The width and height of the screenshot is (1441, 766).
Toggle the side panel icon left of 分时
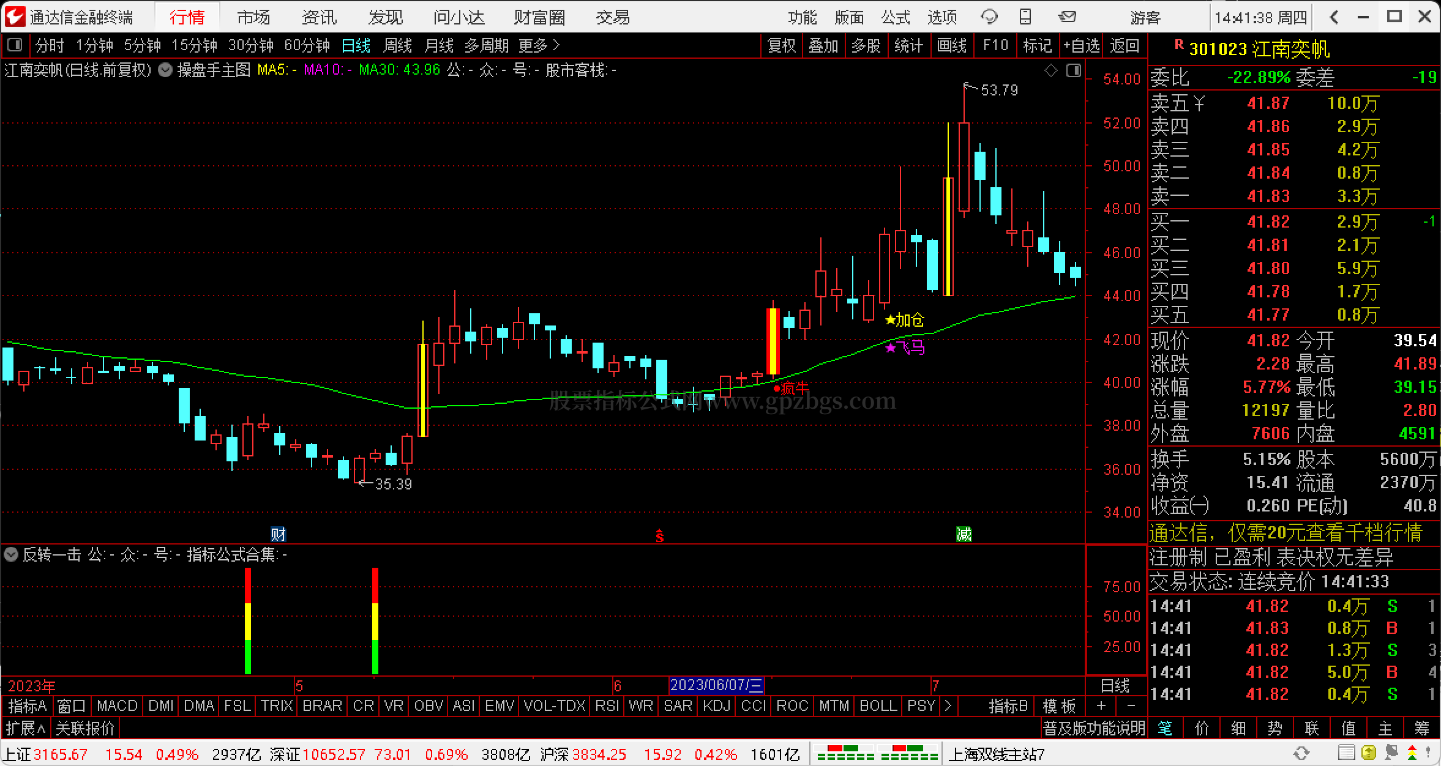click(14, 45)
